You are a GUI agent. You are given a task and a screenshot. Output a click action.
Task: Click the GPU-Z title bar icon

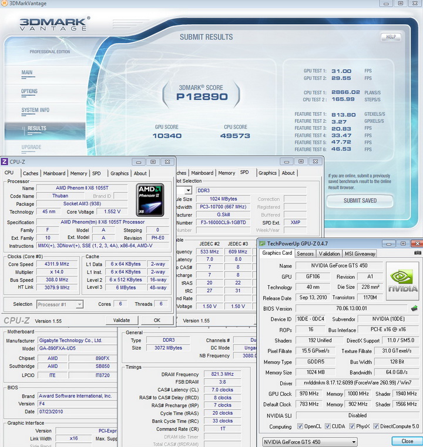(x=262, y=243)
